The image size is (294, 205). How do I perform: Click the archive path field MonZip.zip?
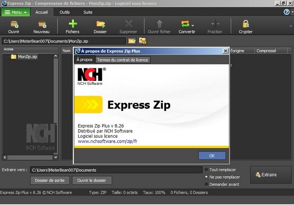(64, 41)
